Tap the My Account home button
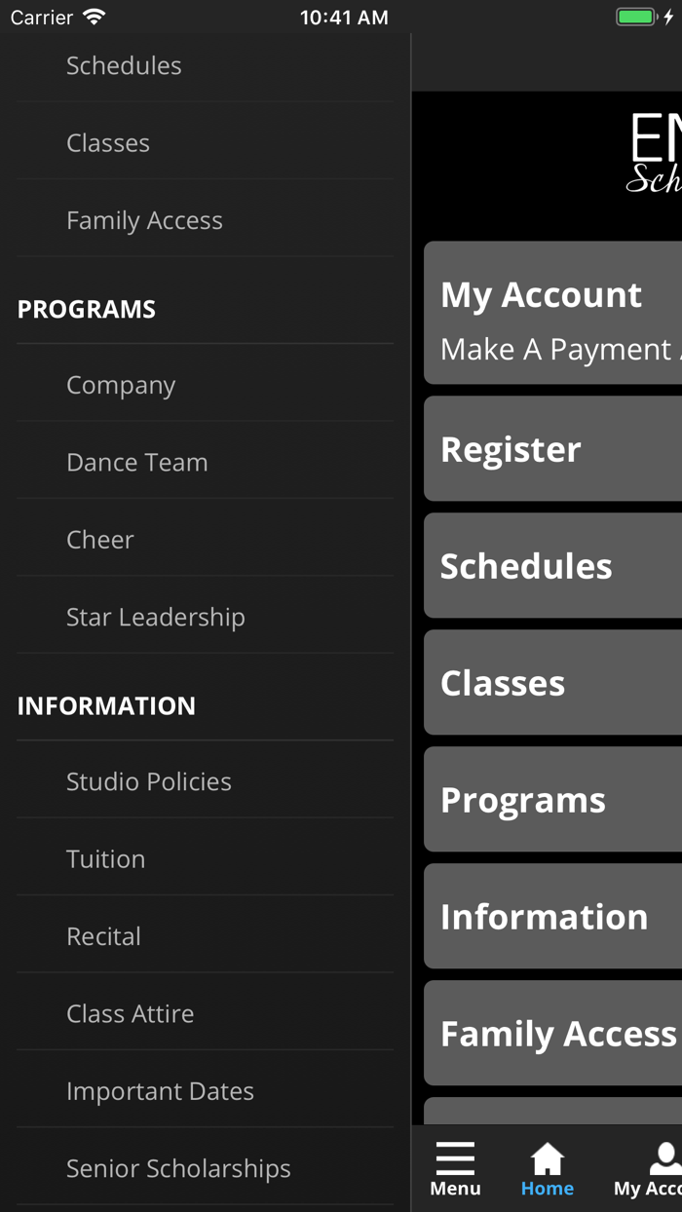The image size is (682, 1212). coord(553,313)
